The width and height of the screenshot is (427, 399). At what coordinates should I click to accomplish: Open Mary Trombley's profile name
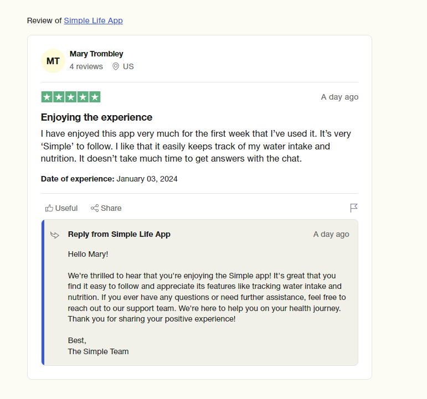click(x=96, y=54)
